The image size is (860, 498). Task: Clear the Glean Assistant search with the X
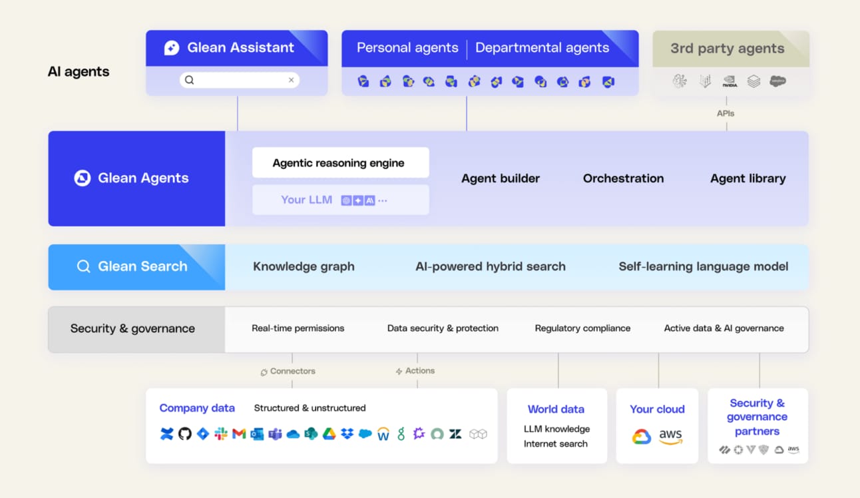[x=291, y=80]
